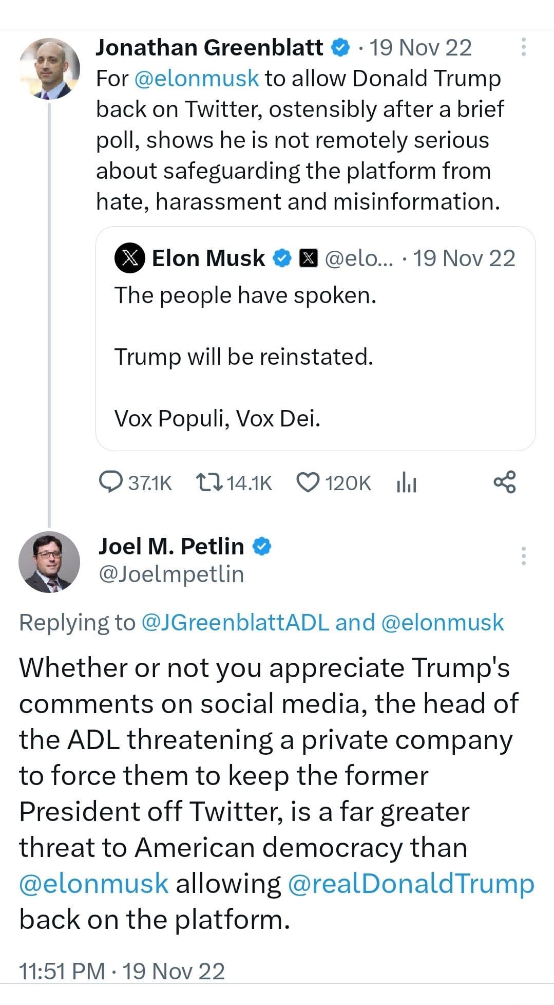Tap @elonmusk mention in Greenblatt's tweet

click(197, 79)
